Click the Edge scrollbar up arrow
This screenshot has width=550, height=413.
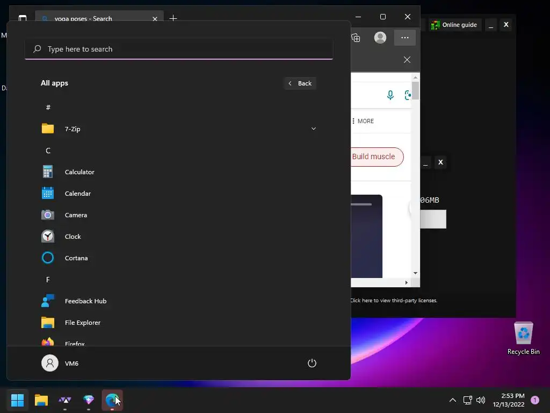pyautogui.click(x=415, y=77)
